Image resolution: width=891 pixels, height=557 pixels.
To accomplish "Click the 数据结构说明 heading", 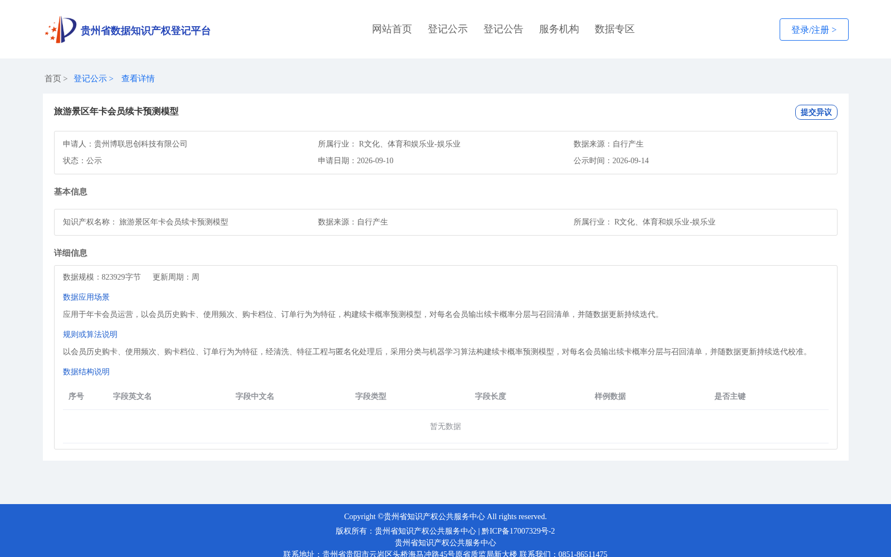I will point(86,372).
